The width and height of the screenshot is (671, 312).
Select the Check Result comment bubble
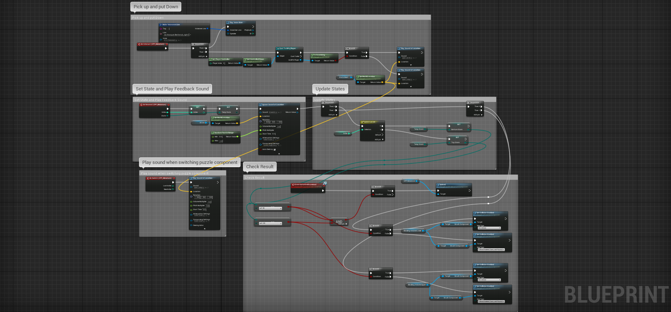pyautogui.click(x=260, y=166)
